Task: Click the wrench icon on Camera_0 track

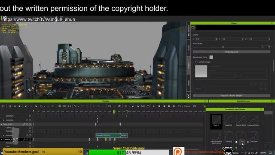Action: tap(24, 139)
